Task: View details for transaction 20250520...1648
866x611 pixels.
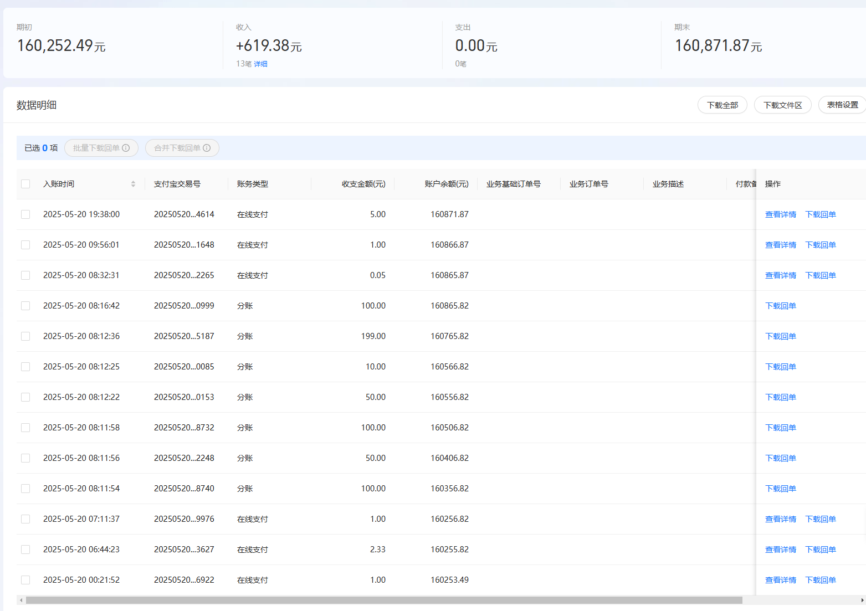Action: pos(781,245)
